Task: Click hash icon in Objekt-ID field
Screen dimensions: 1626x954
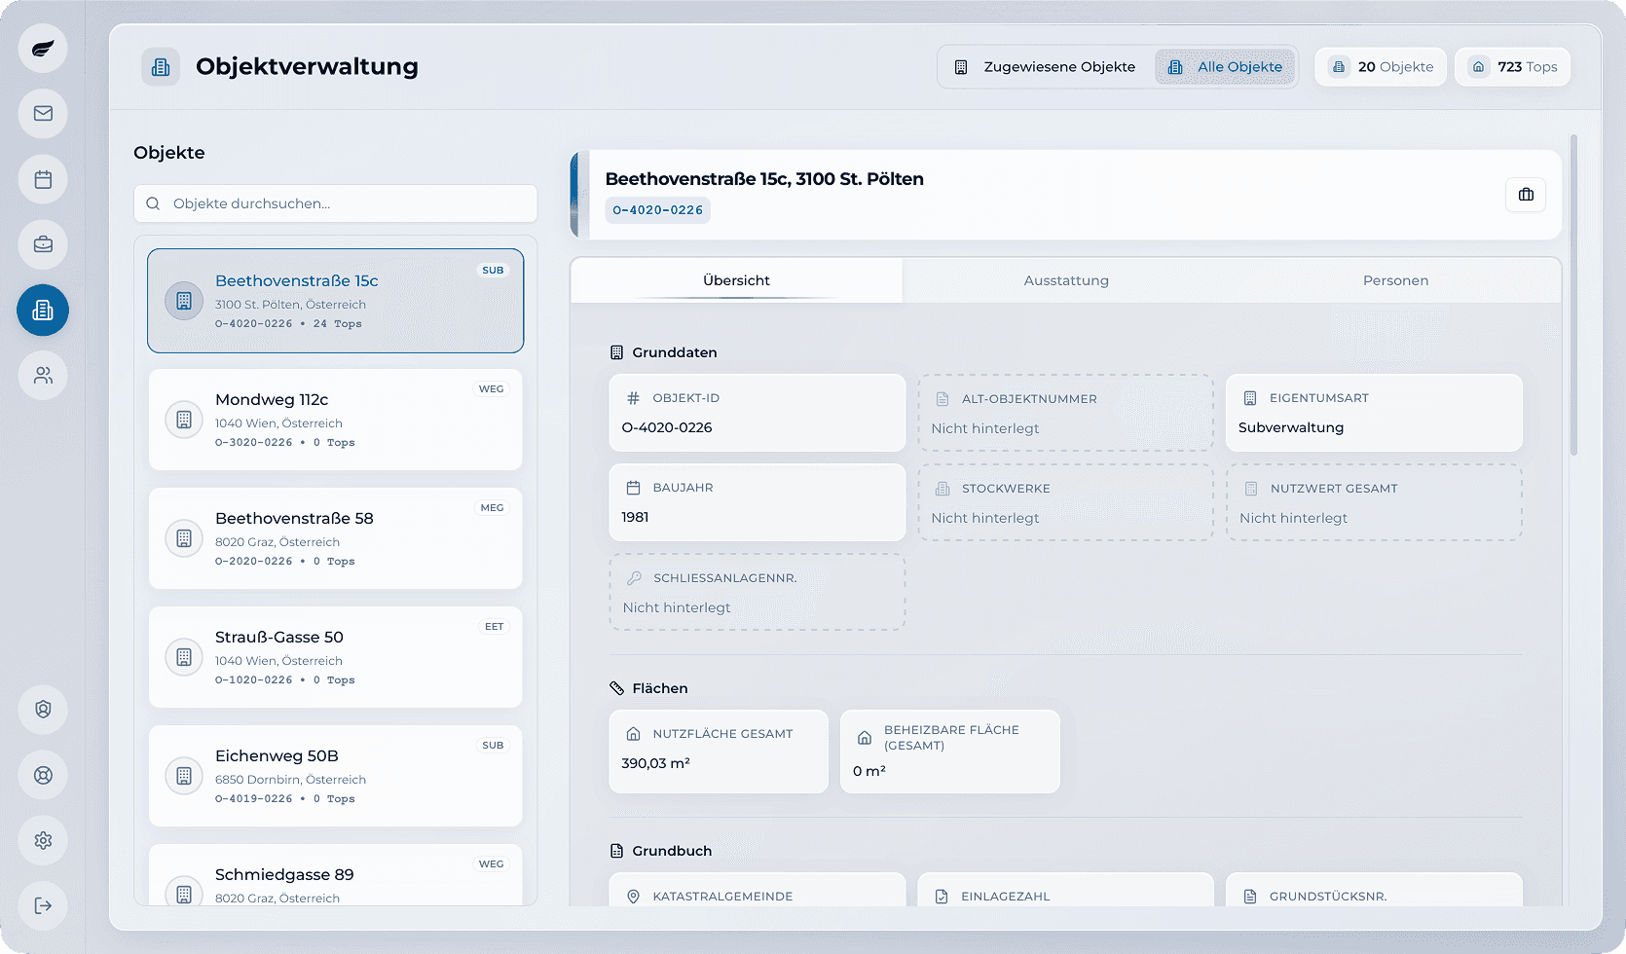Action: (x=633, y=398)
